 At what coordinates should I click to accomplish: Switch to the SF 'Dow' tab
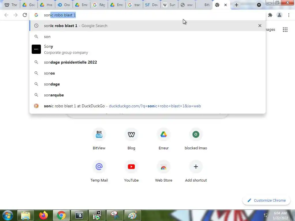pos(152,5)
